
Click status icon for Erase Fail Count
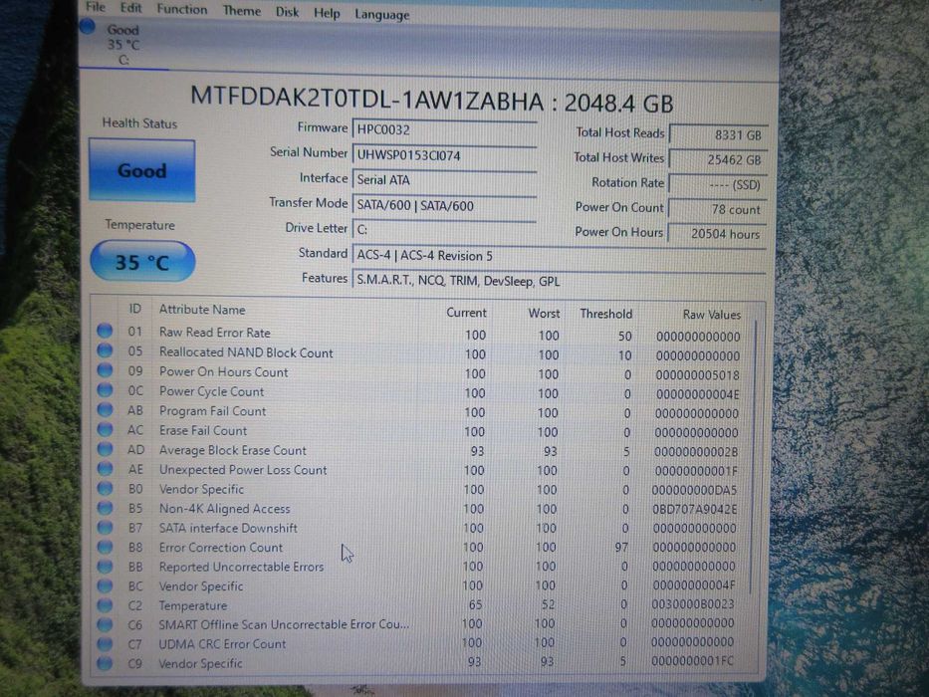tap(105, 429)
